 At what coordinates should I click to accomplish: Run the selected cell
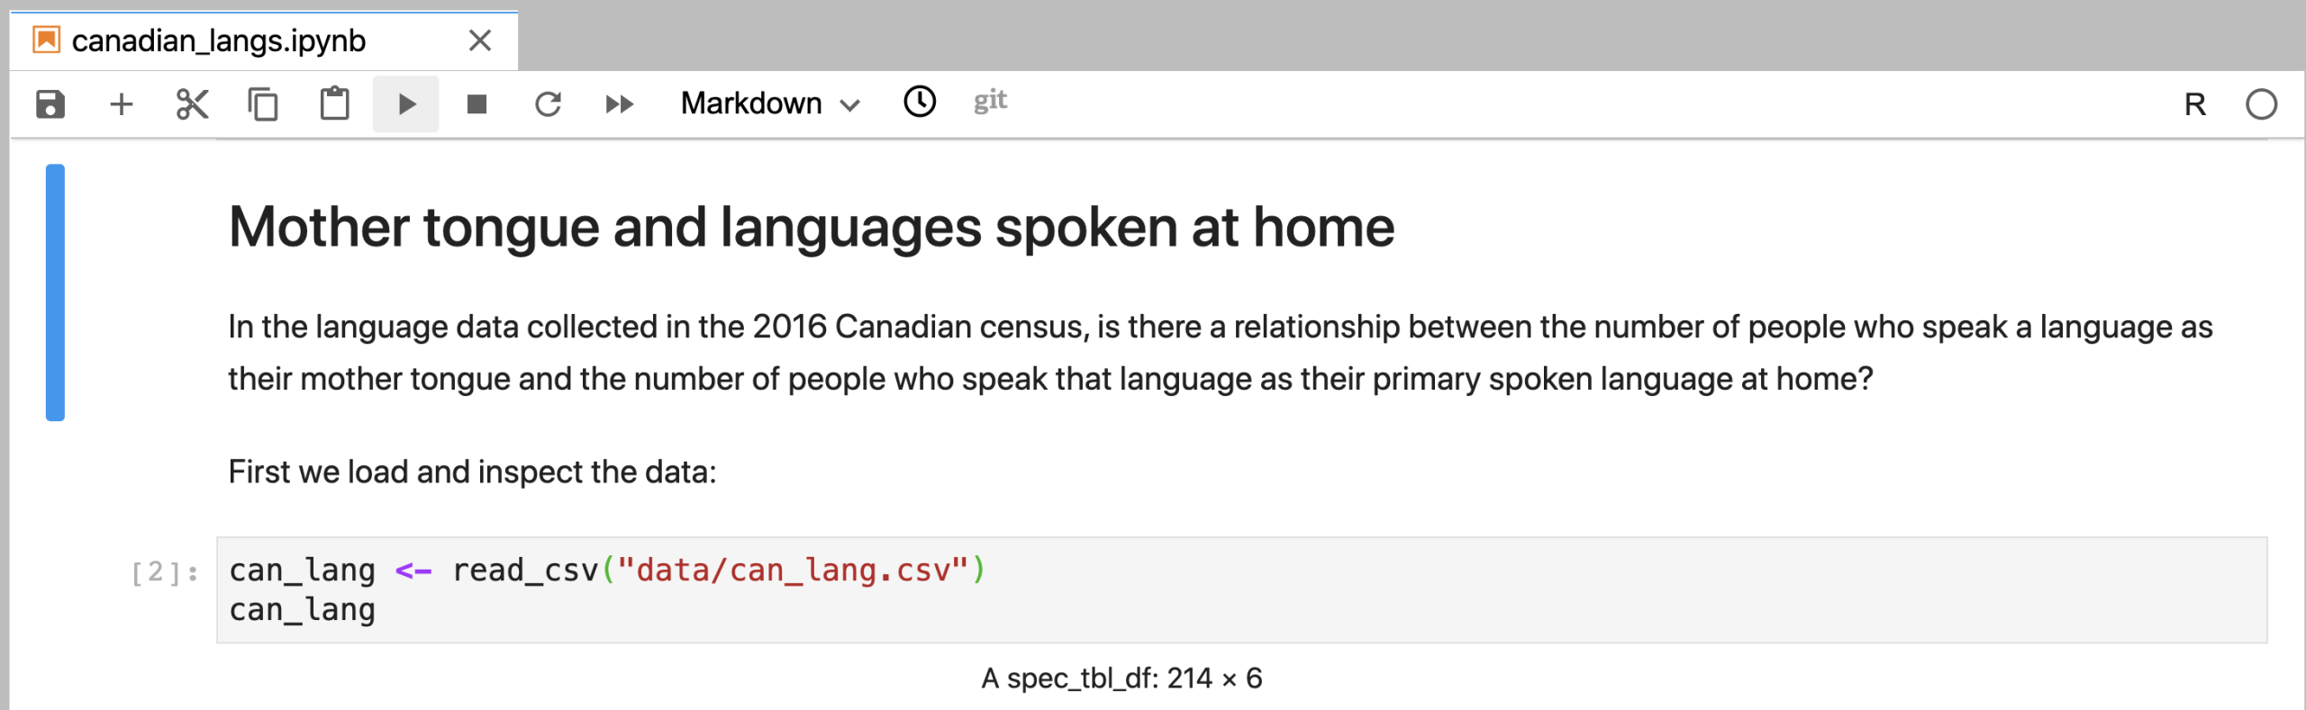click(x=406, y=104)
